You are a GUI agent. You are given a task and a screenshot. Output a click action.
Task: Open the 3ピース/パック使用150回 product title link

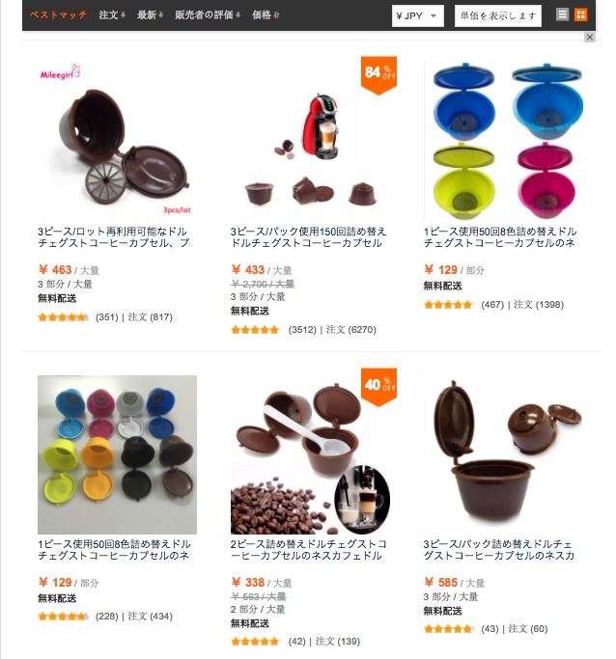(x=308, y=237)
